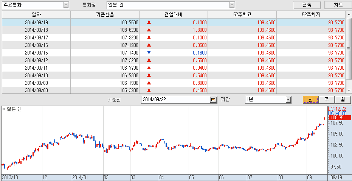Click the 연속 button

(x=307, y=5)
